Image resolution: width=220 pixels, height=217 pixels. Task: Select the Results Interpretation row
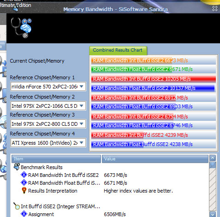(x=53, y=191)
